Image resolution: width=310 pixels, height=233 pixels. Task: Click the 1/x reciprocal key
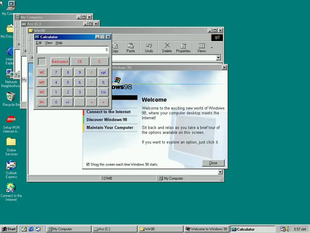103,92
